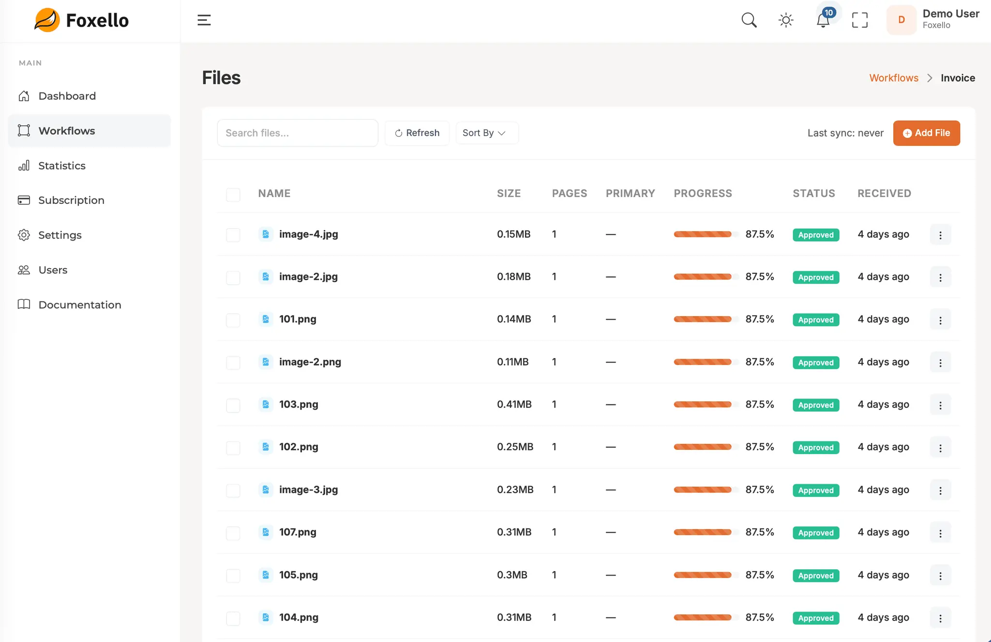Select checkbox for 103.png row

pos(233,406)
